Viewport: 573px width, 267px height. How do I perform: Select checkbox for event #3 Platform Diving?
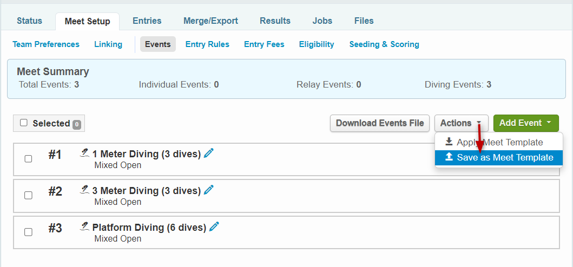[28, 232]
